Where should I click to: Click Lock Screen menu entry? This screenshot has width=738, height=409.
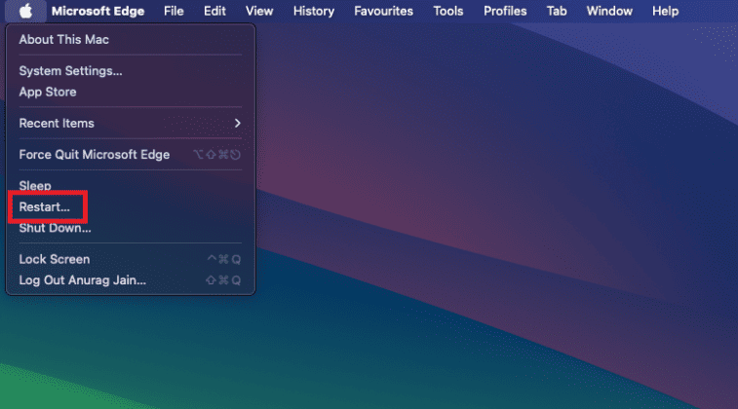(55, 260)
